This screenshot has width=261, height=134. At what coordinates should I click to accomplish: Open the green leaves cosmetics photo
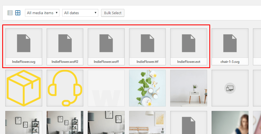point(147,88)
